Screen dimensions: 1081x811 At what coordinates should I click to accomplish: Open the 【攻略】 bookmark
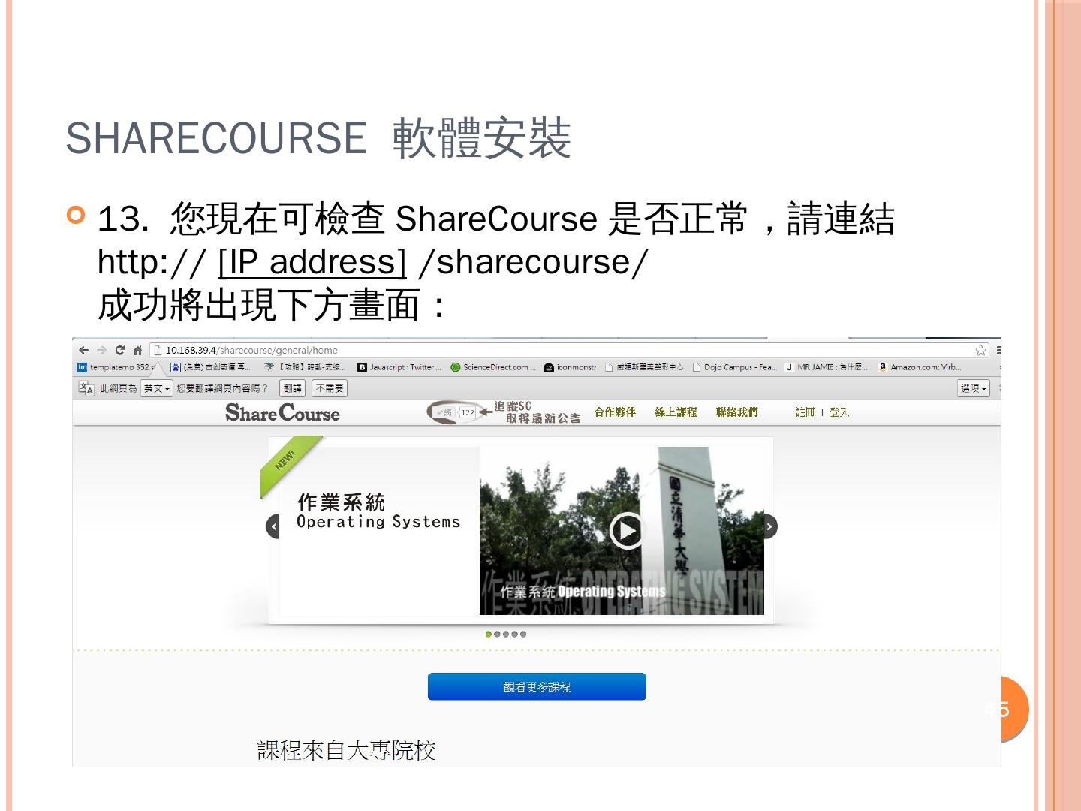pyautogui.click(x=305, y=367)
